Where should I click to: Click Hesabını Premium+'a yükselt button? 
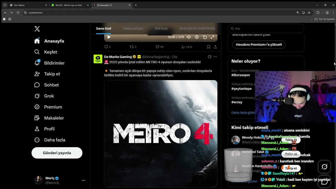(259, 45)
